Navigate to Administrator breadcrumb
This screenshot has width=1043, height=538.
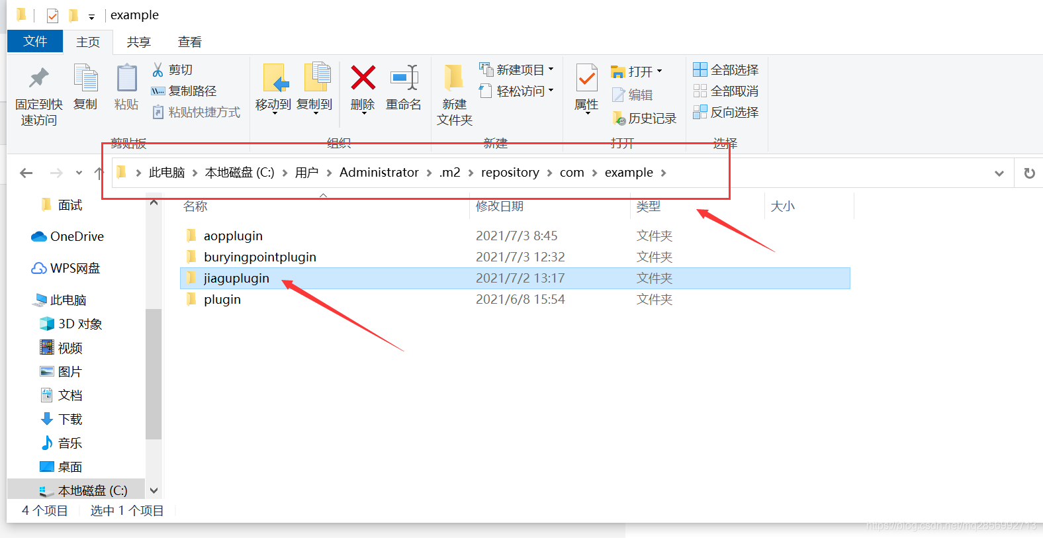pyautogui.click(x=379, y=173)
